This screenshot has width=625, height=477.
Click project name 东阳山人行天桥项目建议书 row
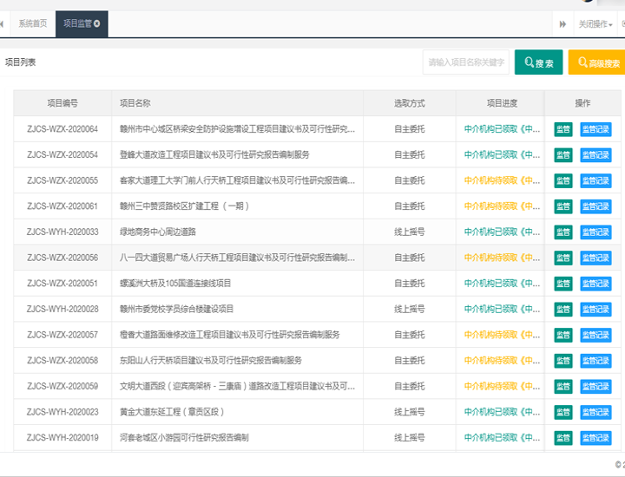click(210, 360)
